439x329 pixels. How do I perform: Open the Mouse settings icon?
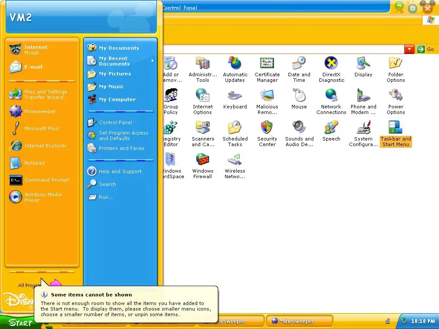point(299,99)
